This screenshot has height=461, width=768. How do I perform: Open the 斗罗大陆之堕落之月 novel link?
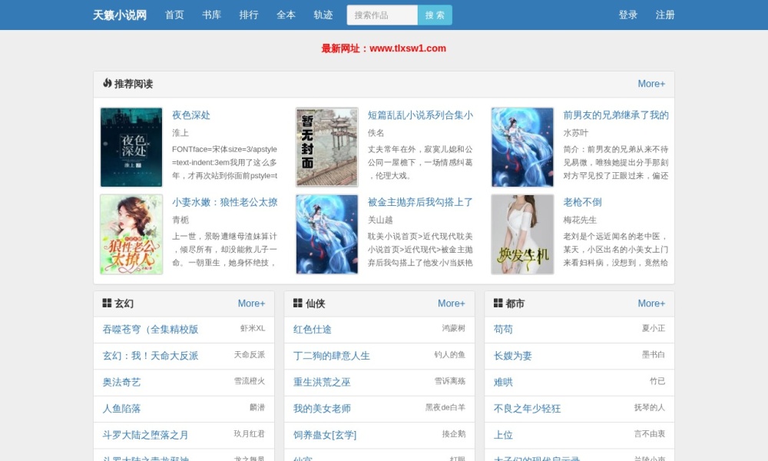[x=145, y=435]
